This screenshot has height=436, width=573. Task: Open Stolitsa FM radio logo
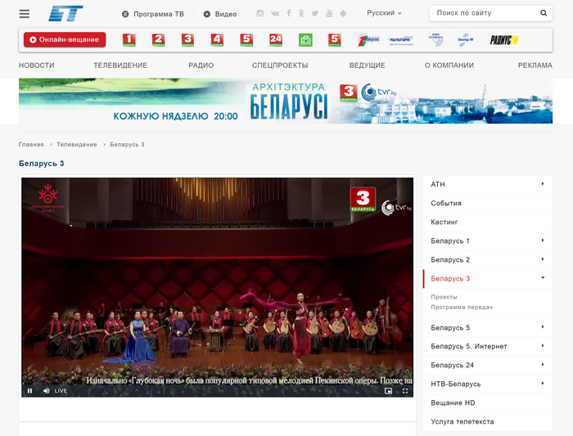[466, 40]
